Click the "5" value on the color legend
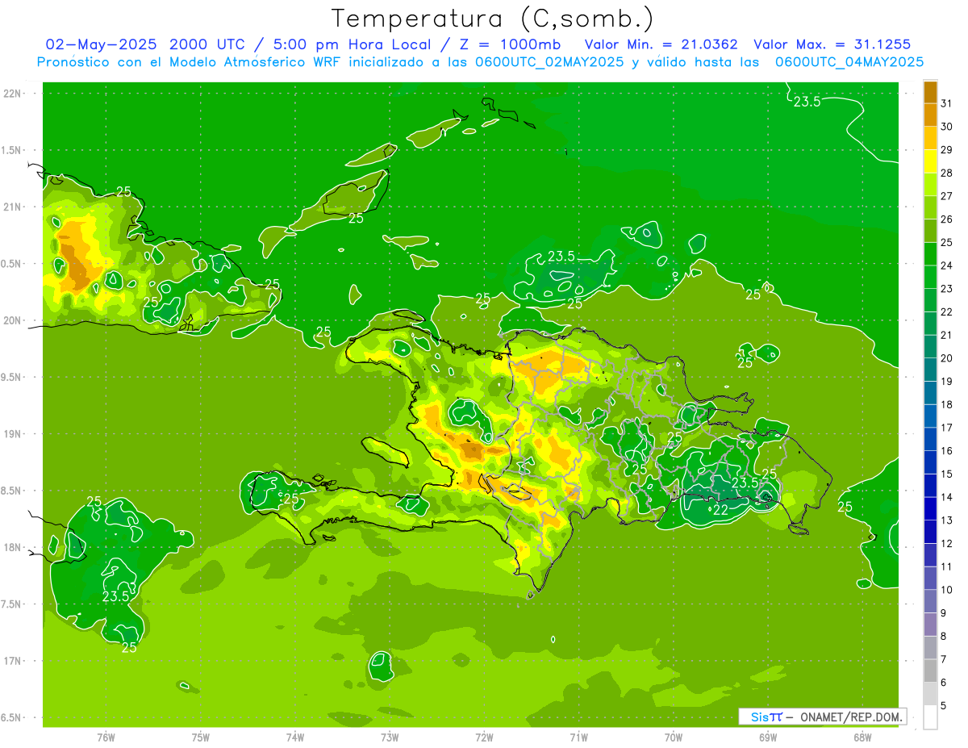 point(944,706)
